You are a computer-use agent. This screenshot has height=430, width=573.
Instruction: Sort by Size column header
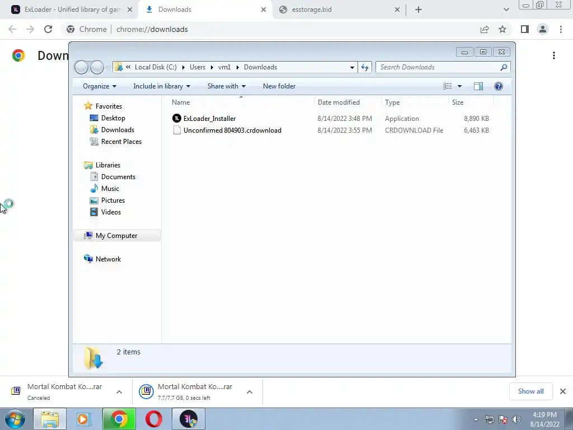pyautogui.click(x=471, y=102)
